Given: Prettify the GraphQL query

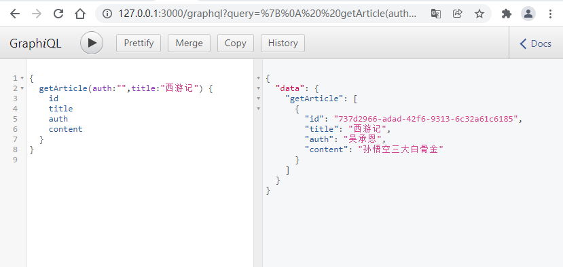Looking at the screenshot, I should tap(139, 43).
